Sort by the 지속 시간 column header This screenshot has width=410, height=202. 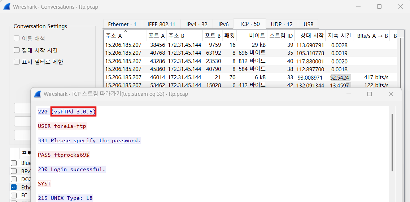click(x=339, y=36)
